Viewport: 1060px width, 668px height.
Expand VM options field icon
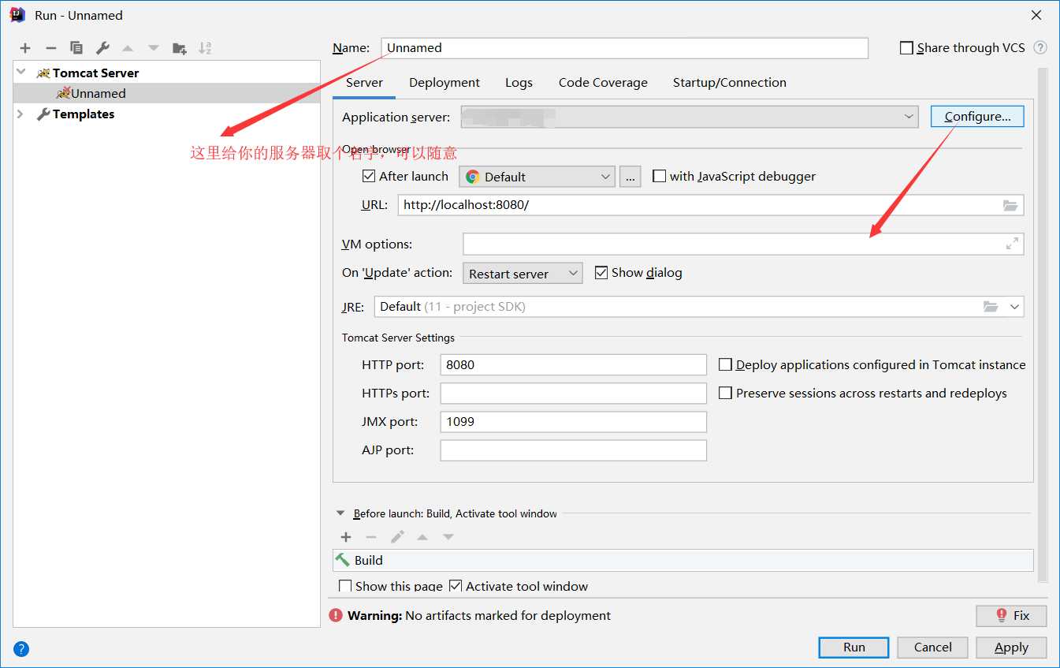tap(1012, 244)
